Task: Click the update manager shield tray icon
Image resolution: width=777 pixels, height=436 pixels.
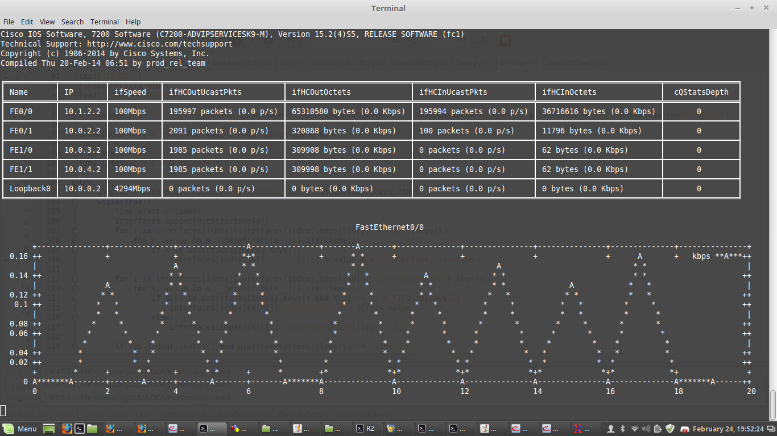Action: (670, 429)
